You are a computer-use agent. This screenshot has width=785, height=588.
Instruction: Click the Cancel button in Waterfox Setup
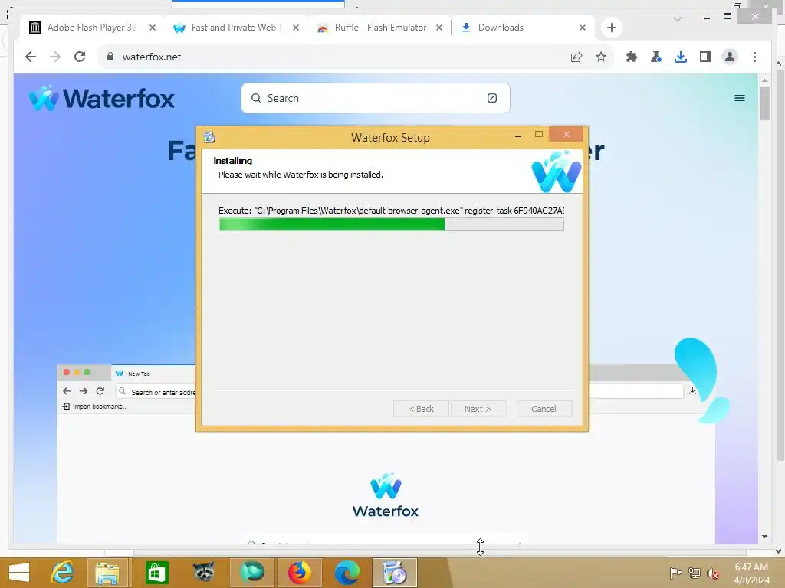(x=544, y=409)
